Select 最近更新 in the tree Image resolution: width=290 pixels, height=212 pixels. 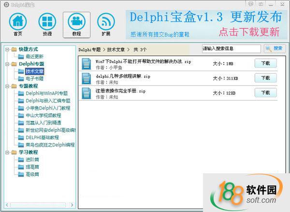(x=34, y=57)
